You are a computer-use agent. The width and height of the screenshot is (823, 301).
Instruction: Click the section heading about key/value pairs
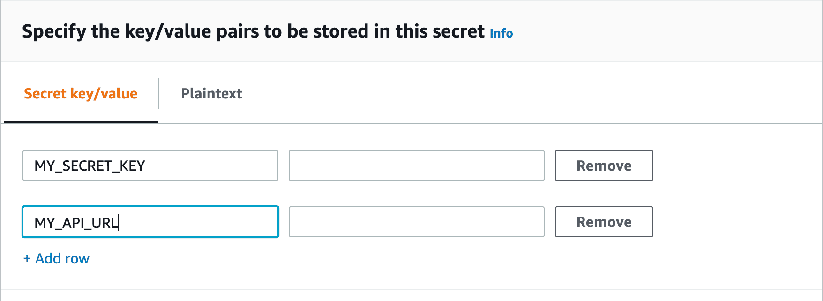[x=253, y=31]
